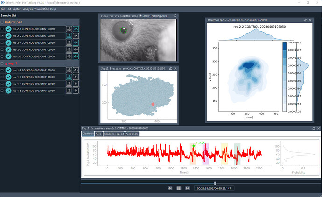This screenshot has height=197, width=322.
Task: Click the rewind playback button
Action: [170, 188]
